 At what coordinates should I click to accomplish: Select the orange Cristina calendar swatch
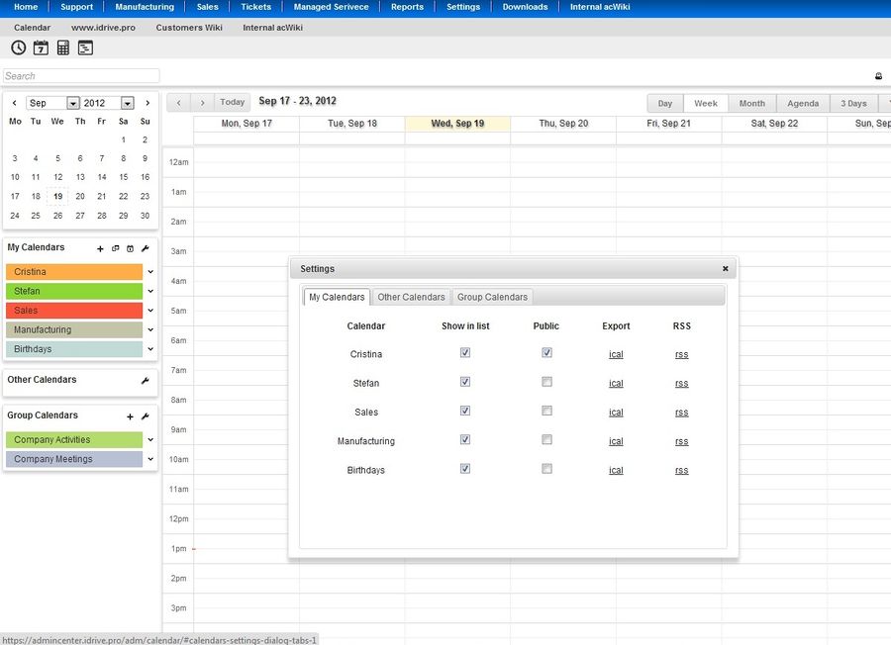coord(74,272)
